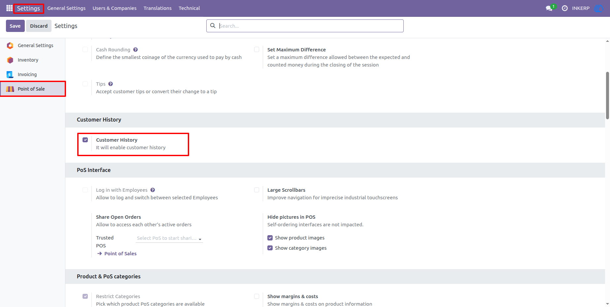610x307 pixels.
Task: Uncheck the Customer History checkbox
Action: click(x=85, y=140)
